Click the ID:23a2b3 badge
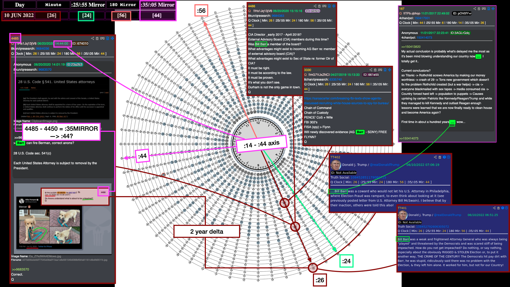The width and height of the screenshot is (510, 287). 75,65
